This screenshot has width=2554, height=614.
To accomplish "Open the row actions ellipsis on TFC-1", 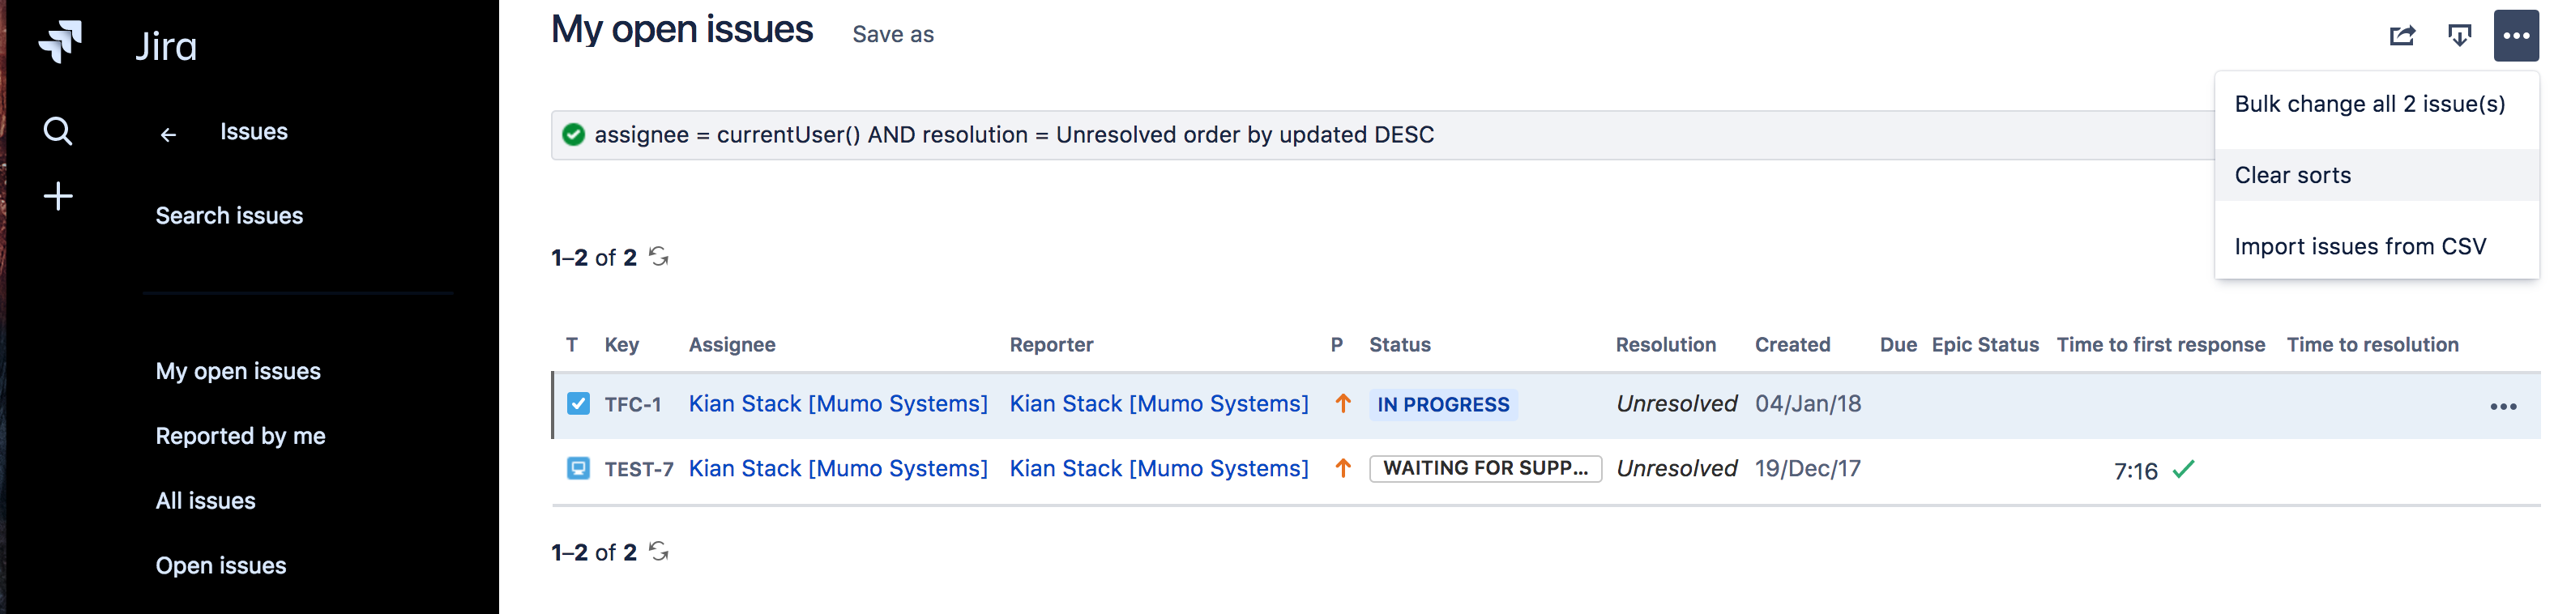I will 2505,405.
